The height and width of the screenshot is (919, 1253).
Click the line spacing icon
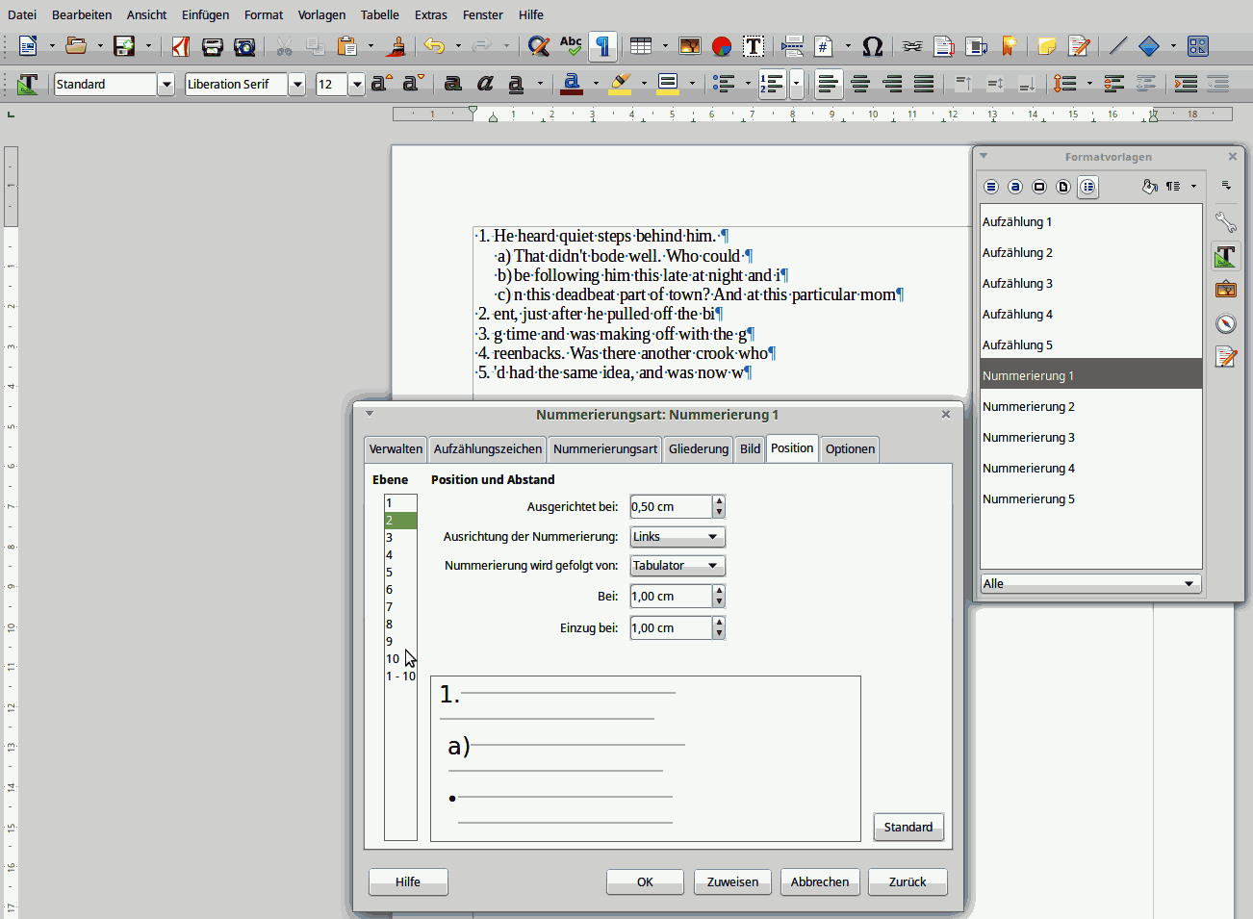[x=1065, y=85]
